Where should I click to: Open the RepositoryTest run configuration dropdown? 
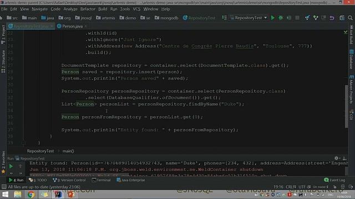coord(248,18)
